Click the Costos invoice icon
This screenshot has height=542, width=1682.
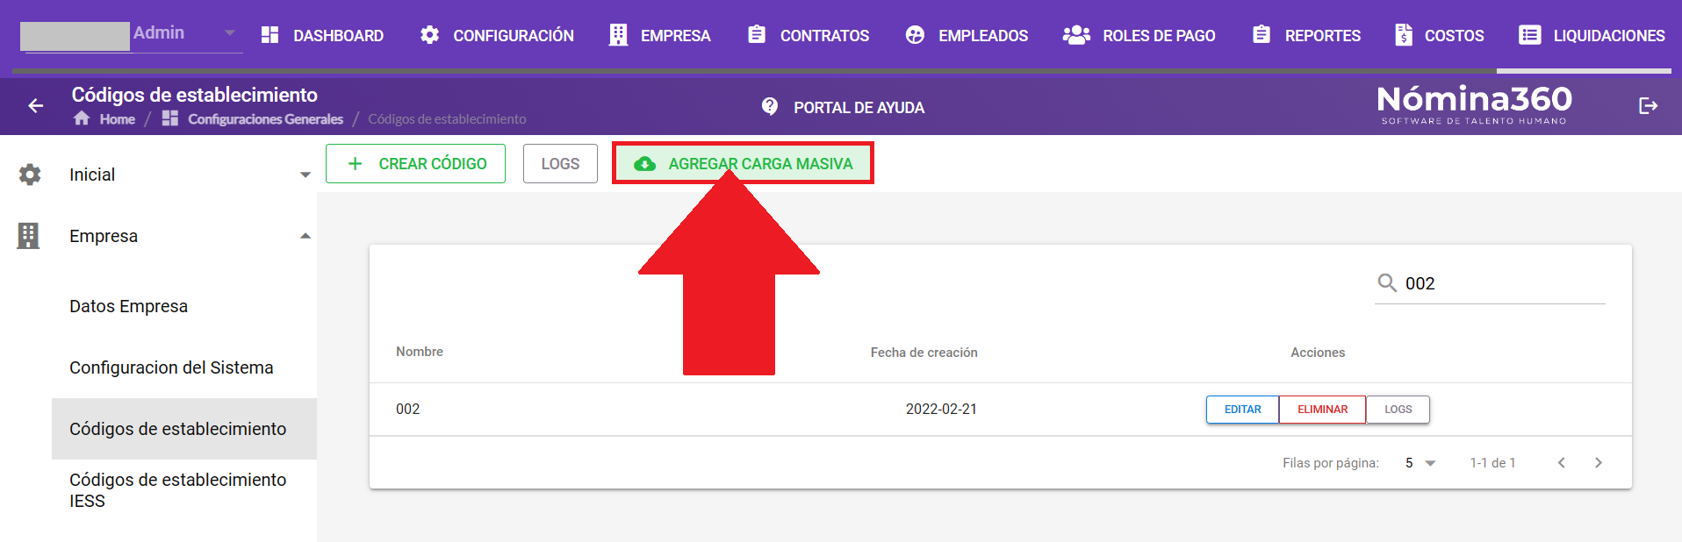[x=1403, y=35]
